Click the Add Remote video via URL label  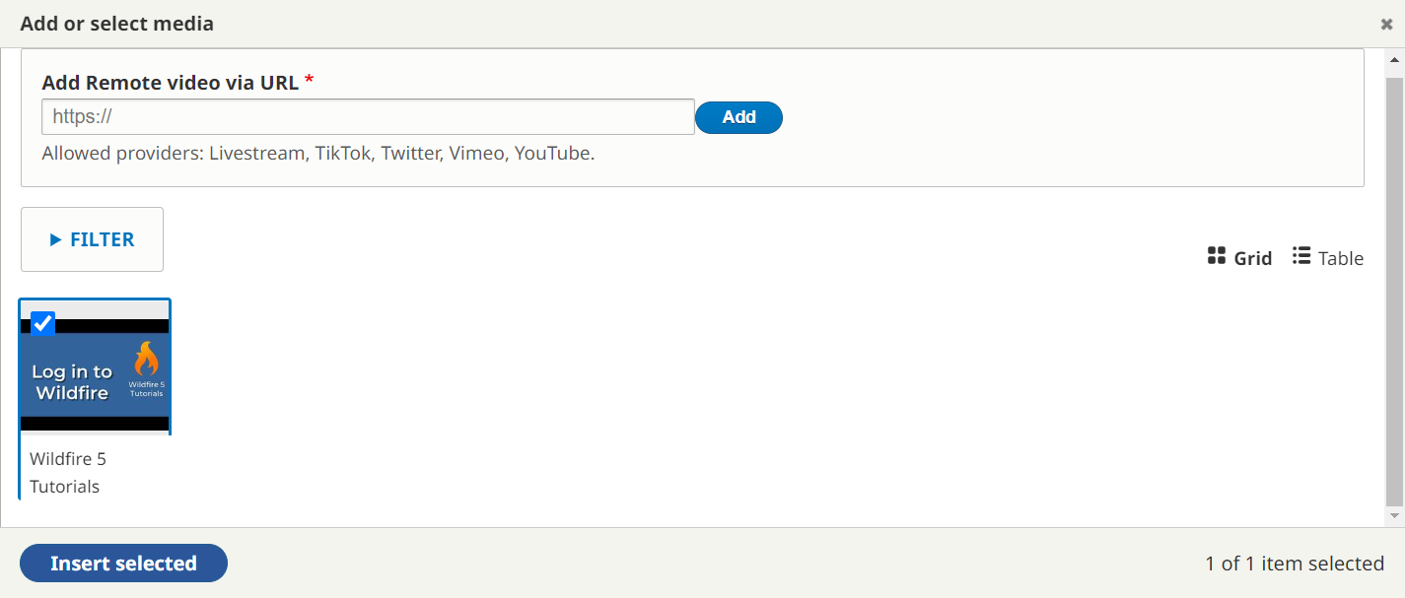[x=170, y=83]
